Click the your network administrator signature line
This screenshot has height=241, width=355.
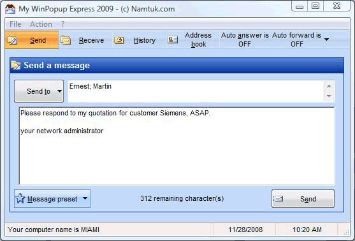point(62,131)
